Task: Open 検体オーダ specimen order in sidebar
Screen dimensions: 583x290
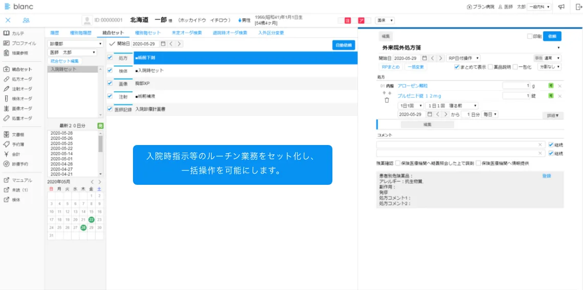Action: 17,99
